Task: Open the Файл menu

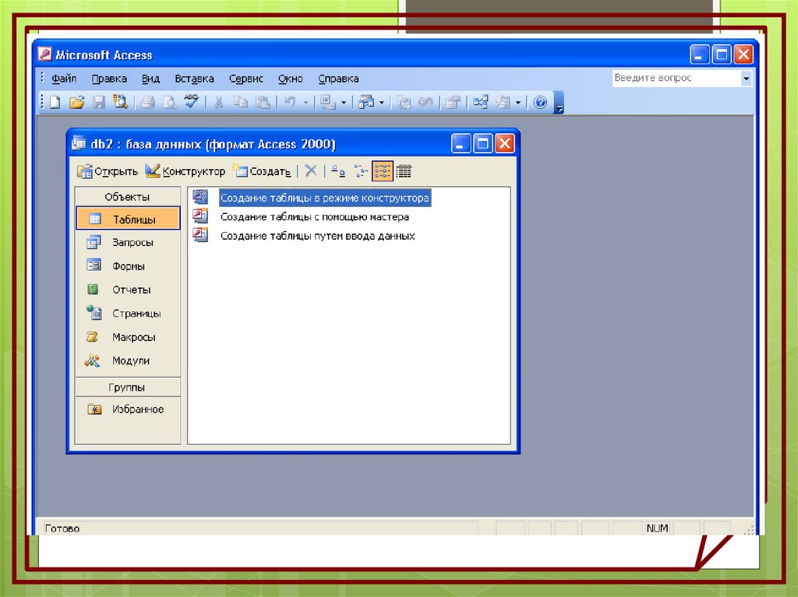Action: point(64,79)
